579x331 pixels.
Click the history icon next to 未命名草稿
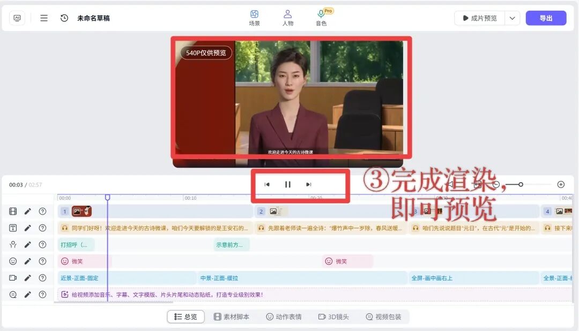pos(64,17)
